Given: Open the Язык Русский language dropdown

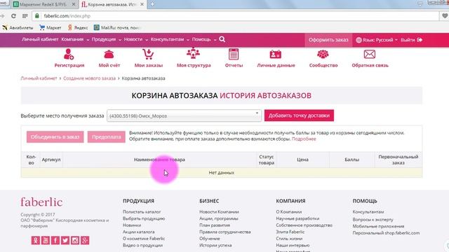Looking at the screenshot, I should pyautogui.click(x=377, y=40).
